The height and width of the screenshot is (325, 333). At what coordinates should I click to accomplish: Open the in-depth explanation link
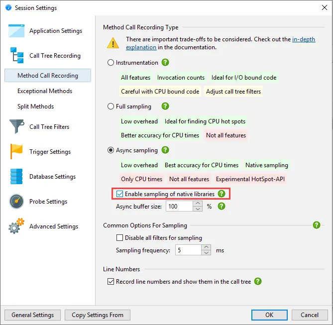pyautogui.click(x=304, y=39)
